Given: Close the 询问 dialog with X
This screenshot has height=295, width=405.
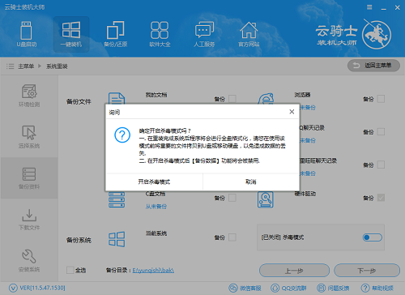Looking at the screenshot, I should (x=292, y=112).
